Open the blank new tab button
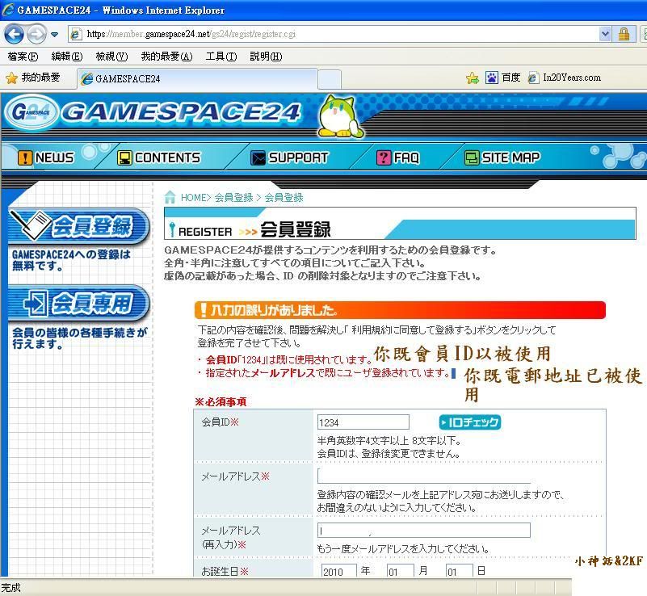The height and width of the screenshot is (596, 647). [329, 79]
